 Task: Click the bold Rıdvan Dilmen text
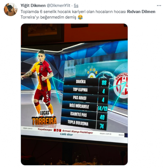pos(141,12)
